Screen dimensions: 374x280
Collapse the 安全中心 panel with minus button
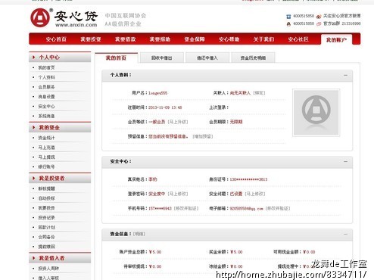[345, 161]
